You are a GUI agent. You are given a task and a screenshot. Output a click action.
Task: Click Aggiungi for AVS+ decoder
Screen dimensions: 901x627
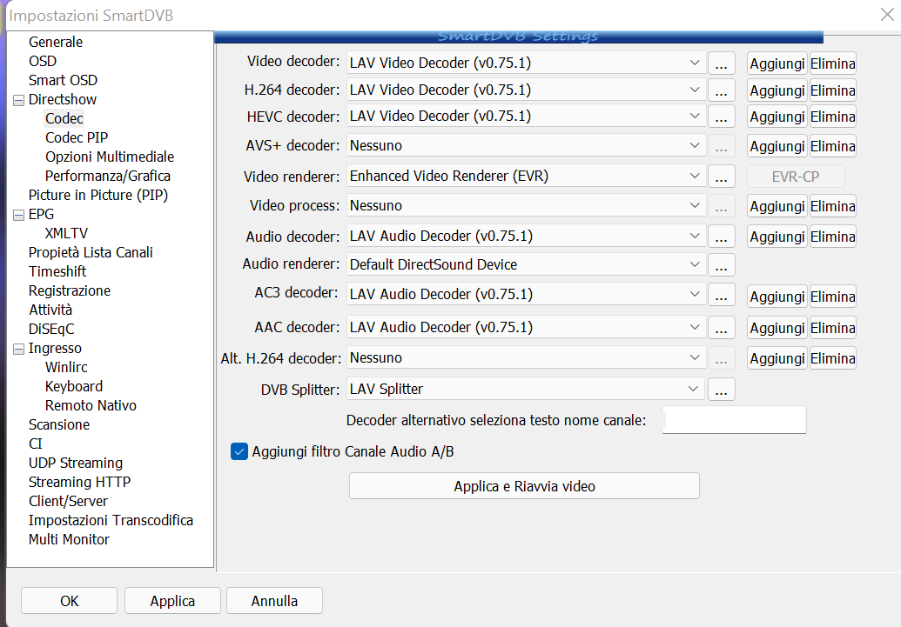(777, 146)
